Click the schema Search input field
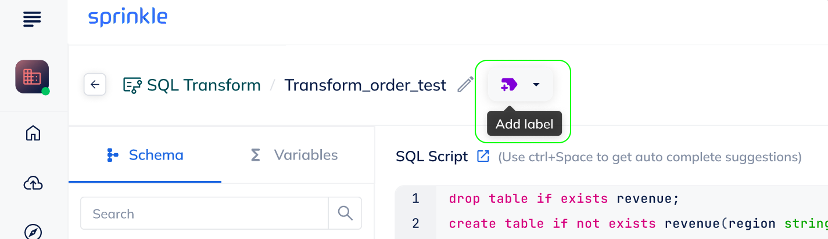Image resolution: width=828 pixels, height=239 pixels. [x=205, y=213]
